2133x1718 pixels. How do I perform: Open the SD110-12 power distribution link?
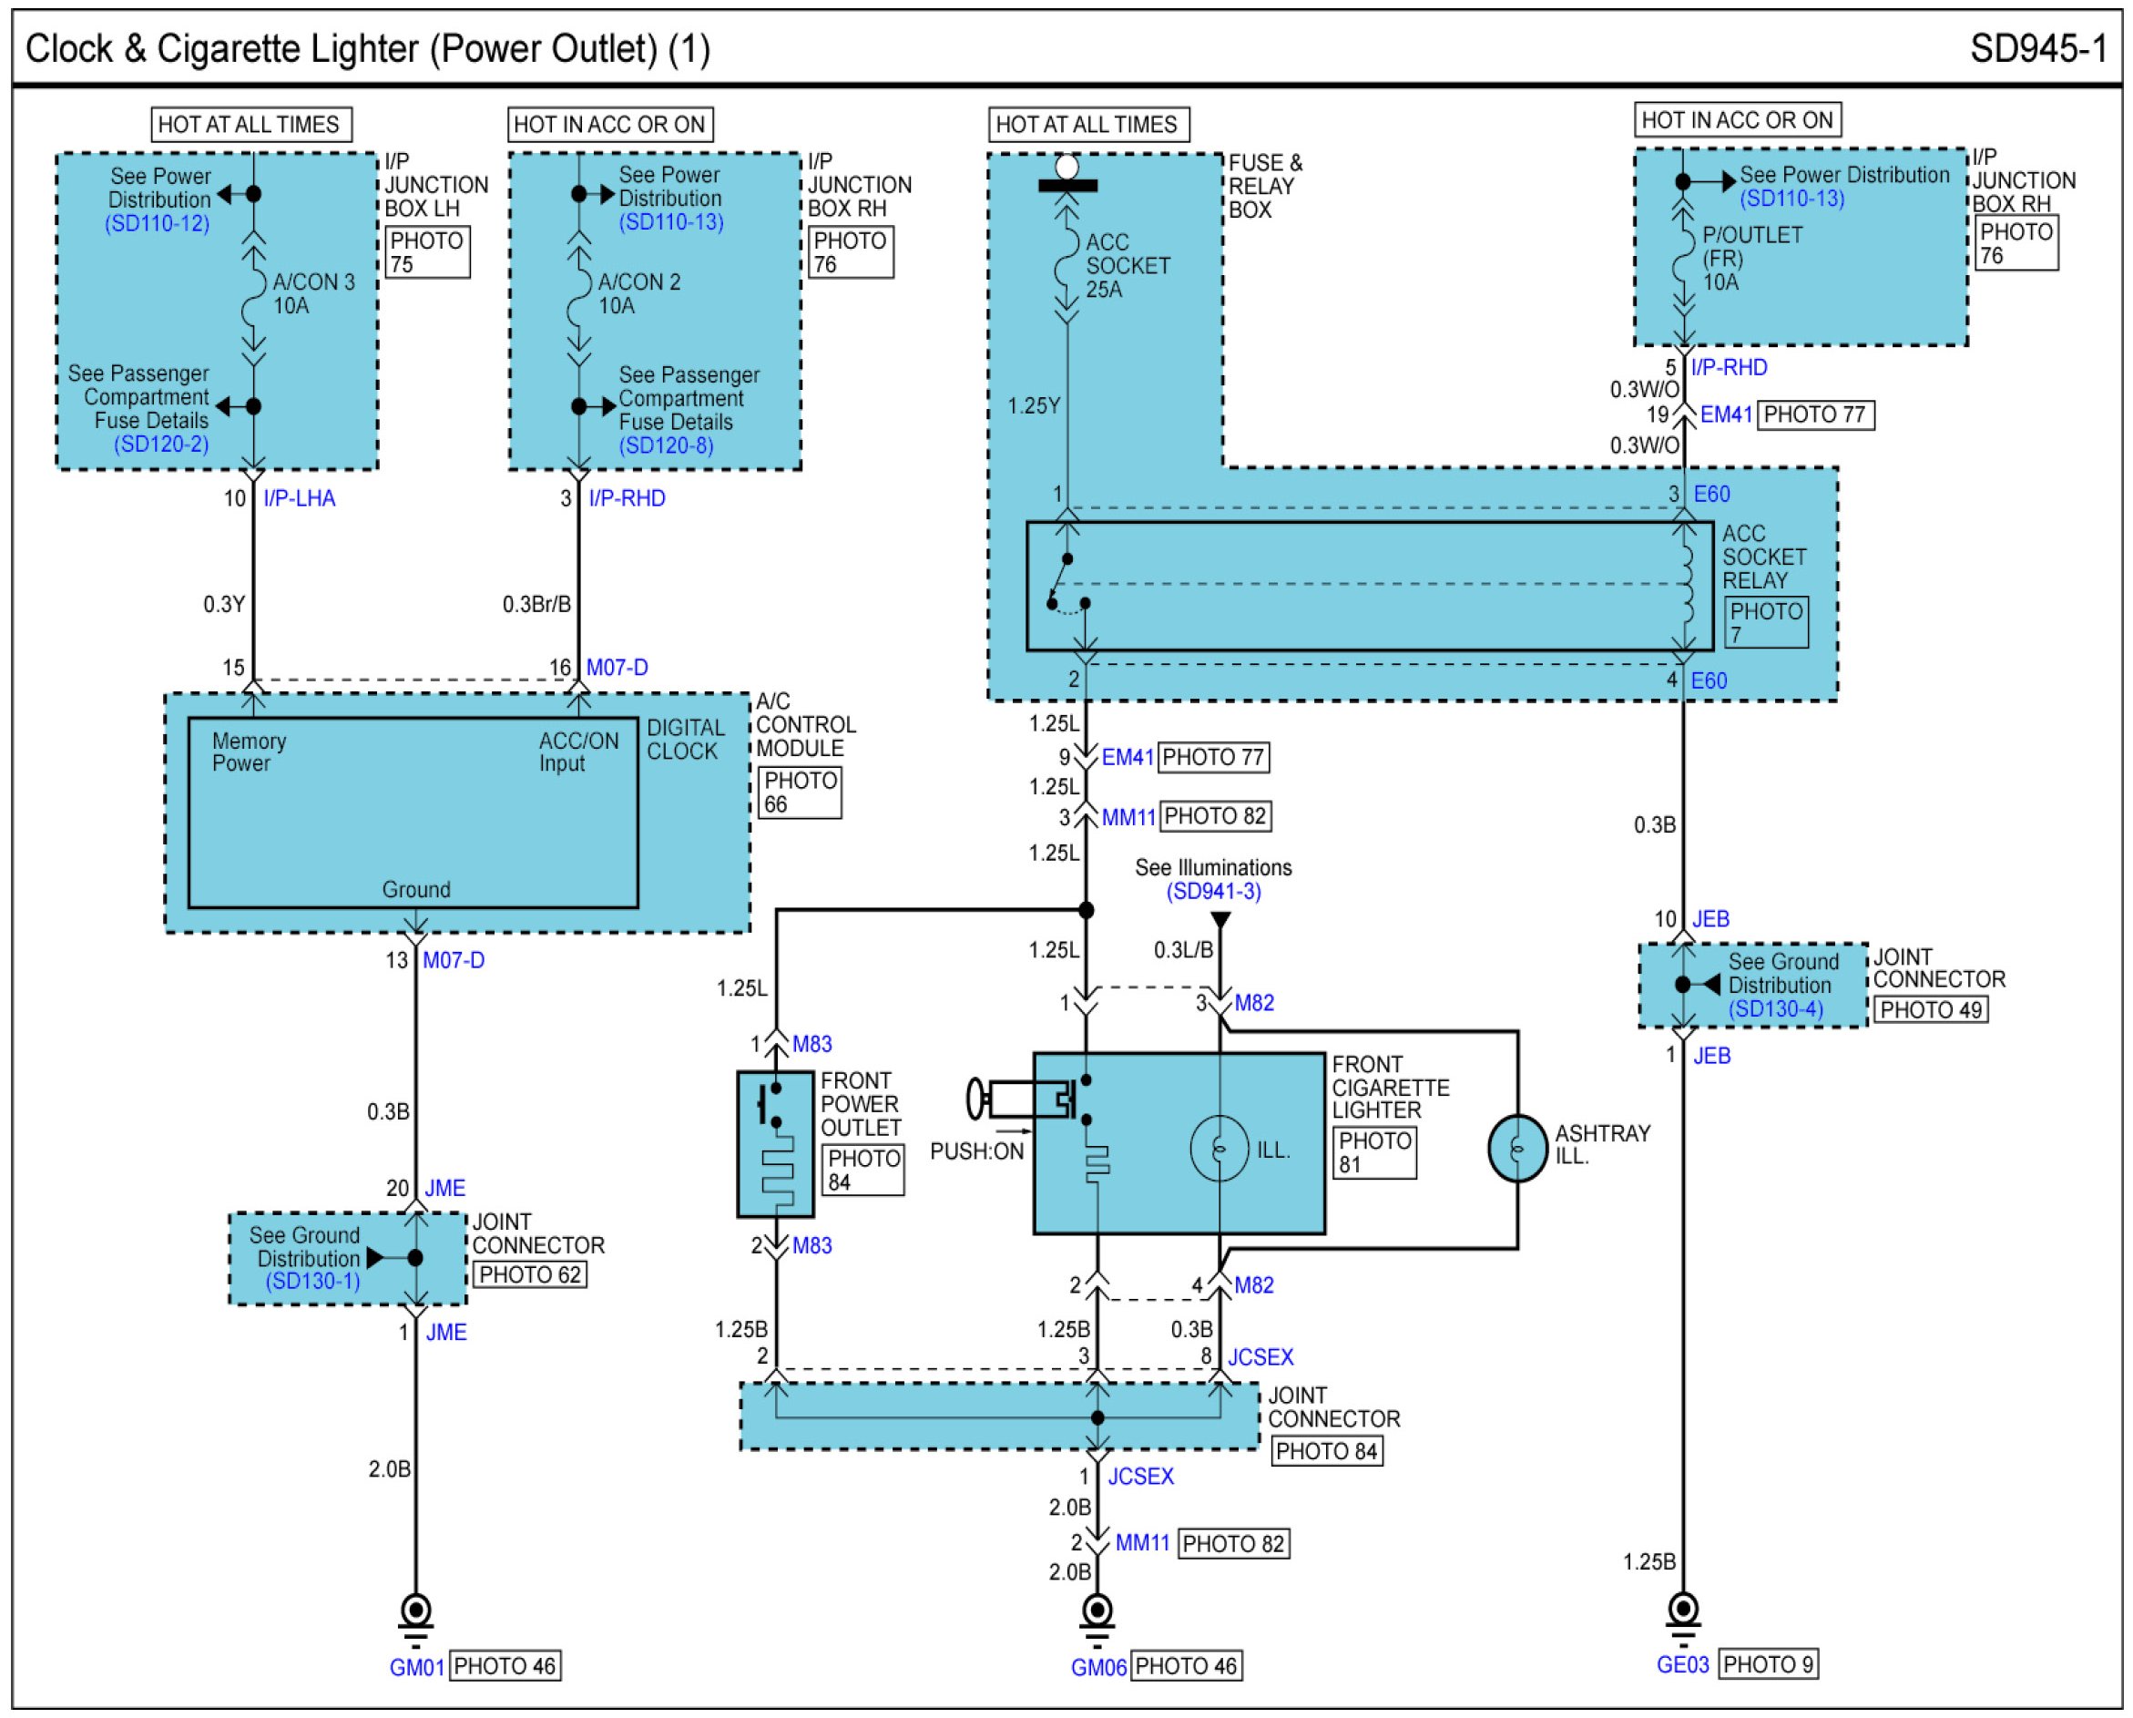point(158,224)
